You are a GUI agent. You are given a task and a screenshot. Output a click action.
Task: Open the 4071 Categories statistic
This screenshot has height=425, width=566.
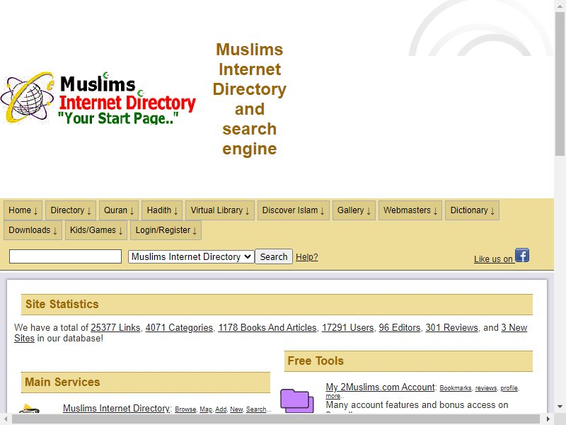tap(179, 327)
